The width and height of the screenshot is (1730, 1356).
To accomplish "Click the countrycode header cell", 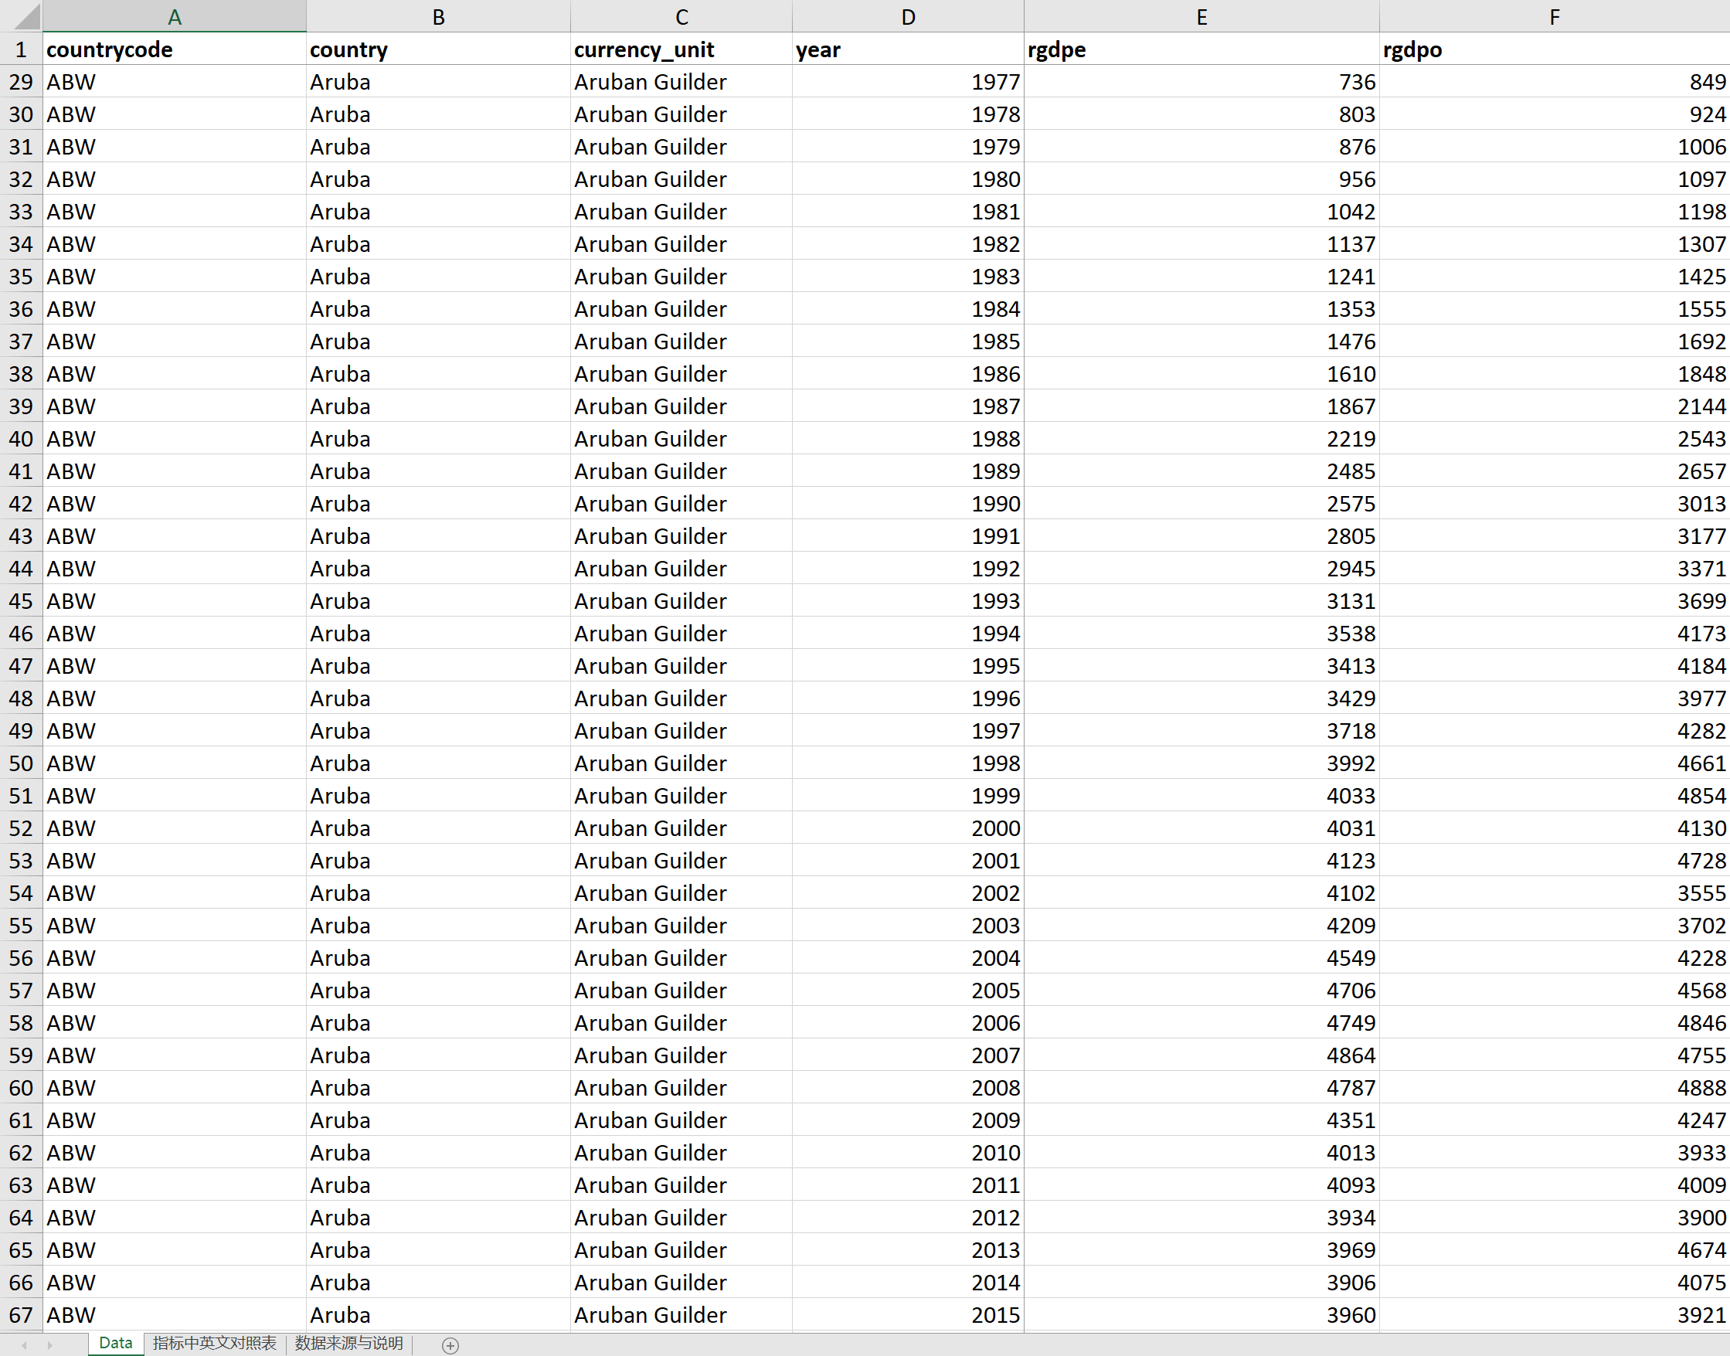I will (175, 49).
